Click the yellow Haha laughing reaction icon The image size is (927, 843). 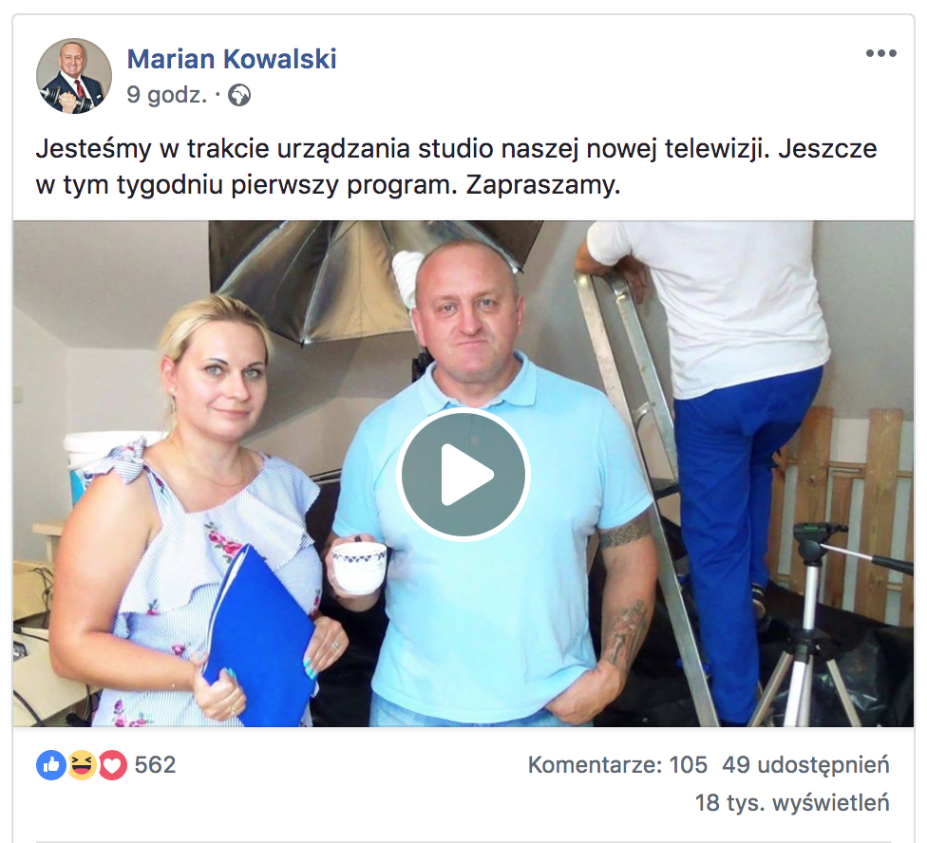coord(82,765)
